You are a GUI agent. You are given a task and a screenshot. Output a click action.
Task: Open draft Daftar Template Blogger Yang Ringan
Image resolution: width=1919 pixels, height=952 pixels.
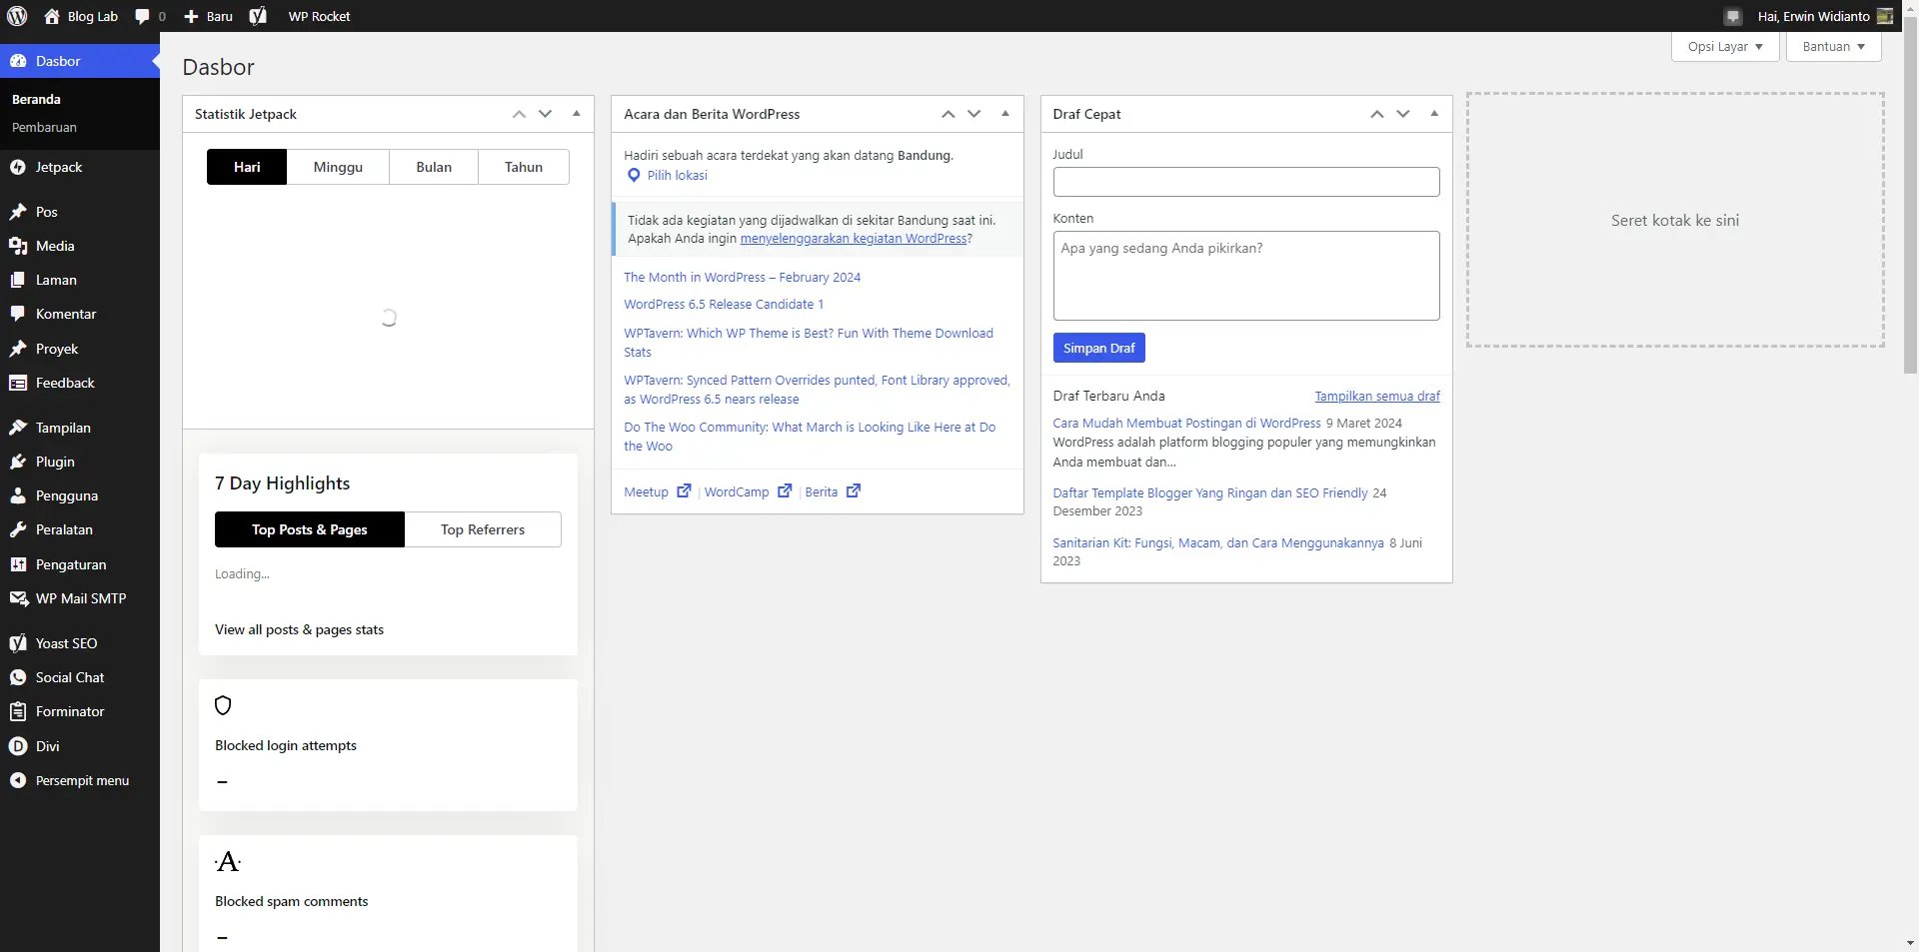(x=1209, y=492)
